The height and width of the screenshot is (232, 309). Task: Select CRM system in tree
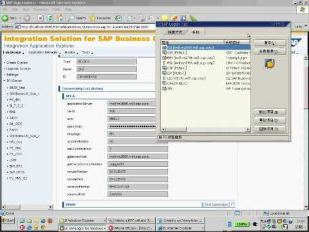point(13,160)
